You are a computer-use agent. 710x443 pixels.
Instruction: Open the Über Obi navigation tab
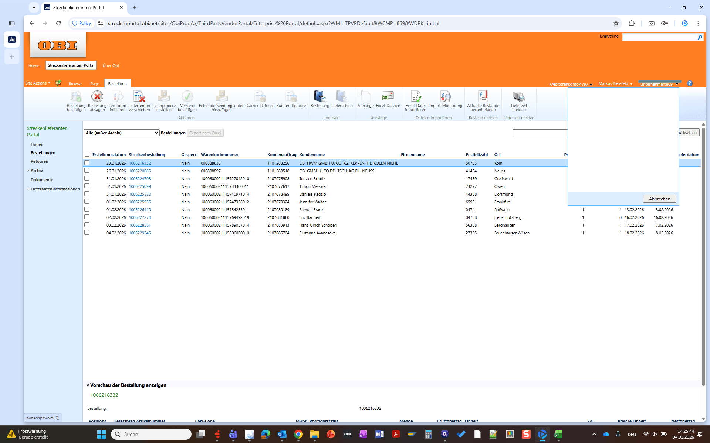[111, 66]
